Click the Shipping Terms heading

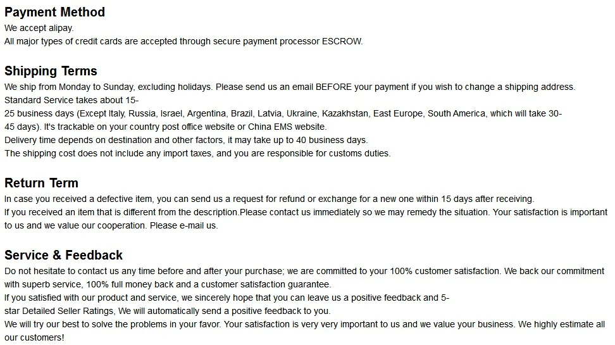click(51, 71)
